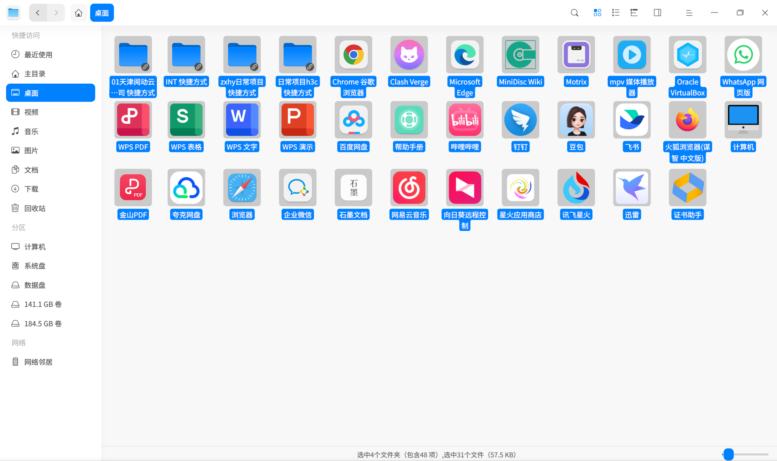Select the WPS 演示 icon
777x461 pixels.
point(298,120)
